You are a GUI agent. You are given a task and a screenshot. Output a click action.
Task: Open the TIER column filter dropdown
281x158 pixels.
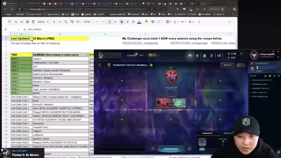[30, 54]
